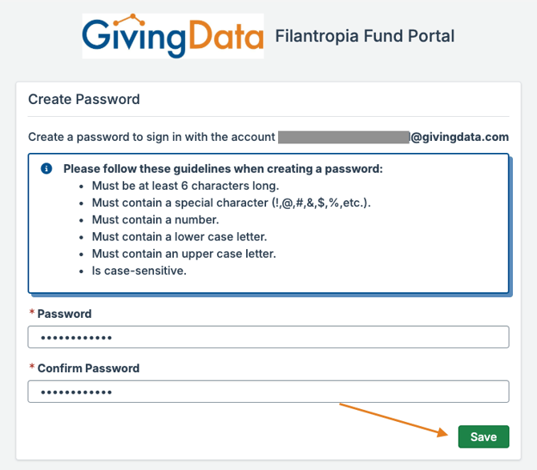Screen dimensions: 537x470
Task: Click the blue info icon in guidelines box
Action: coord(46,169)
